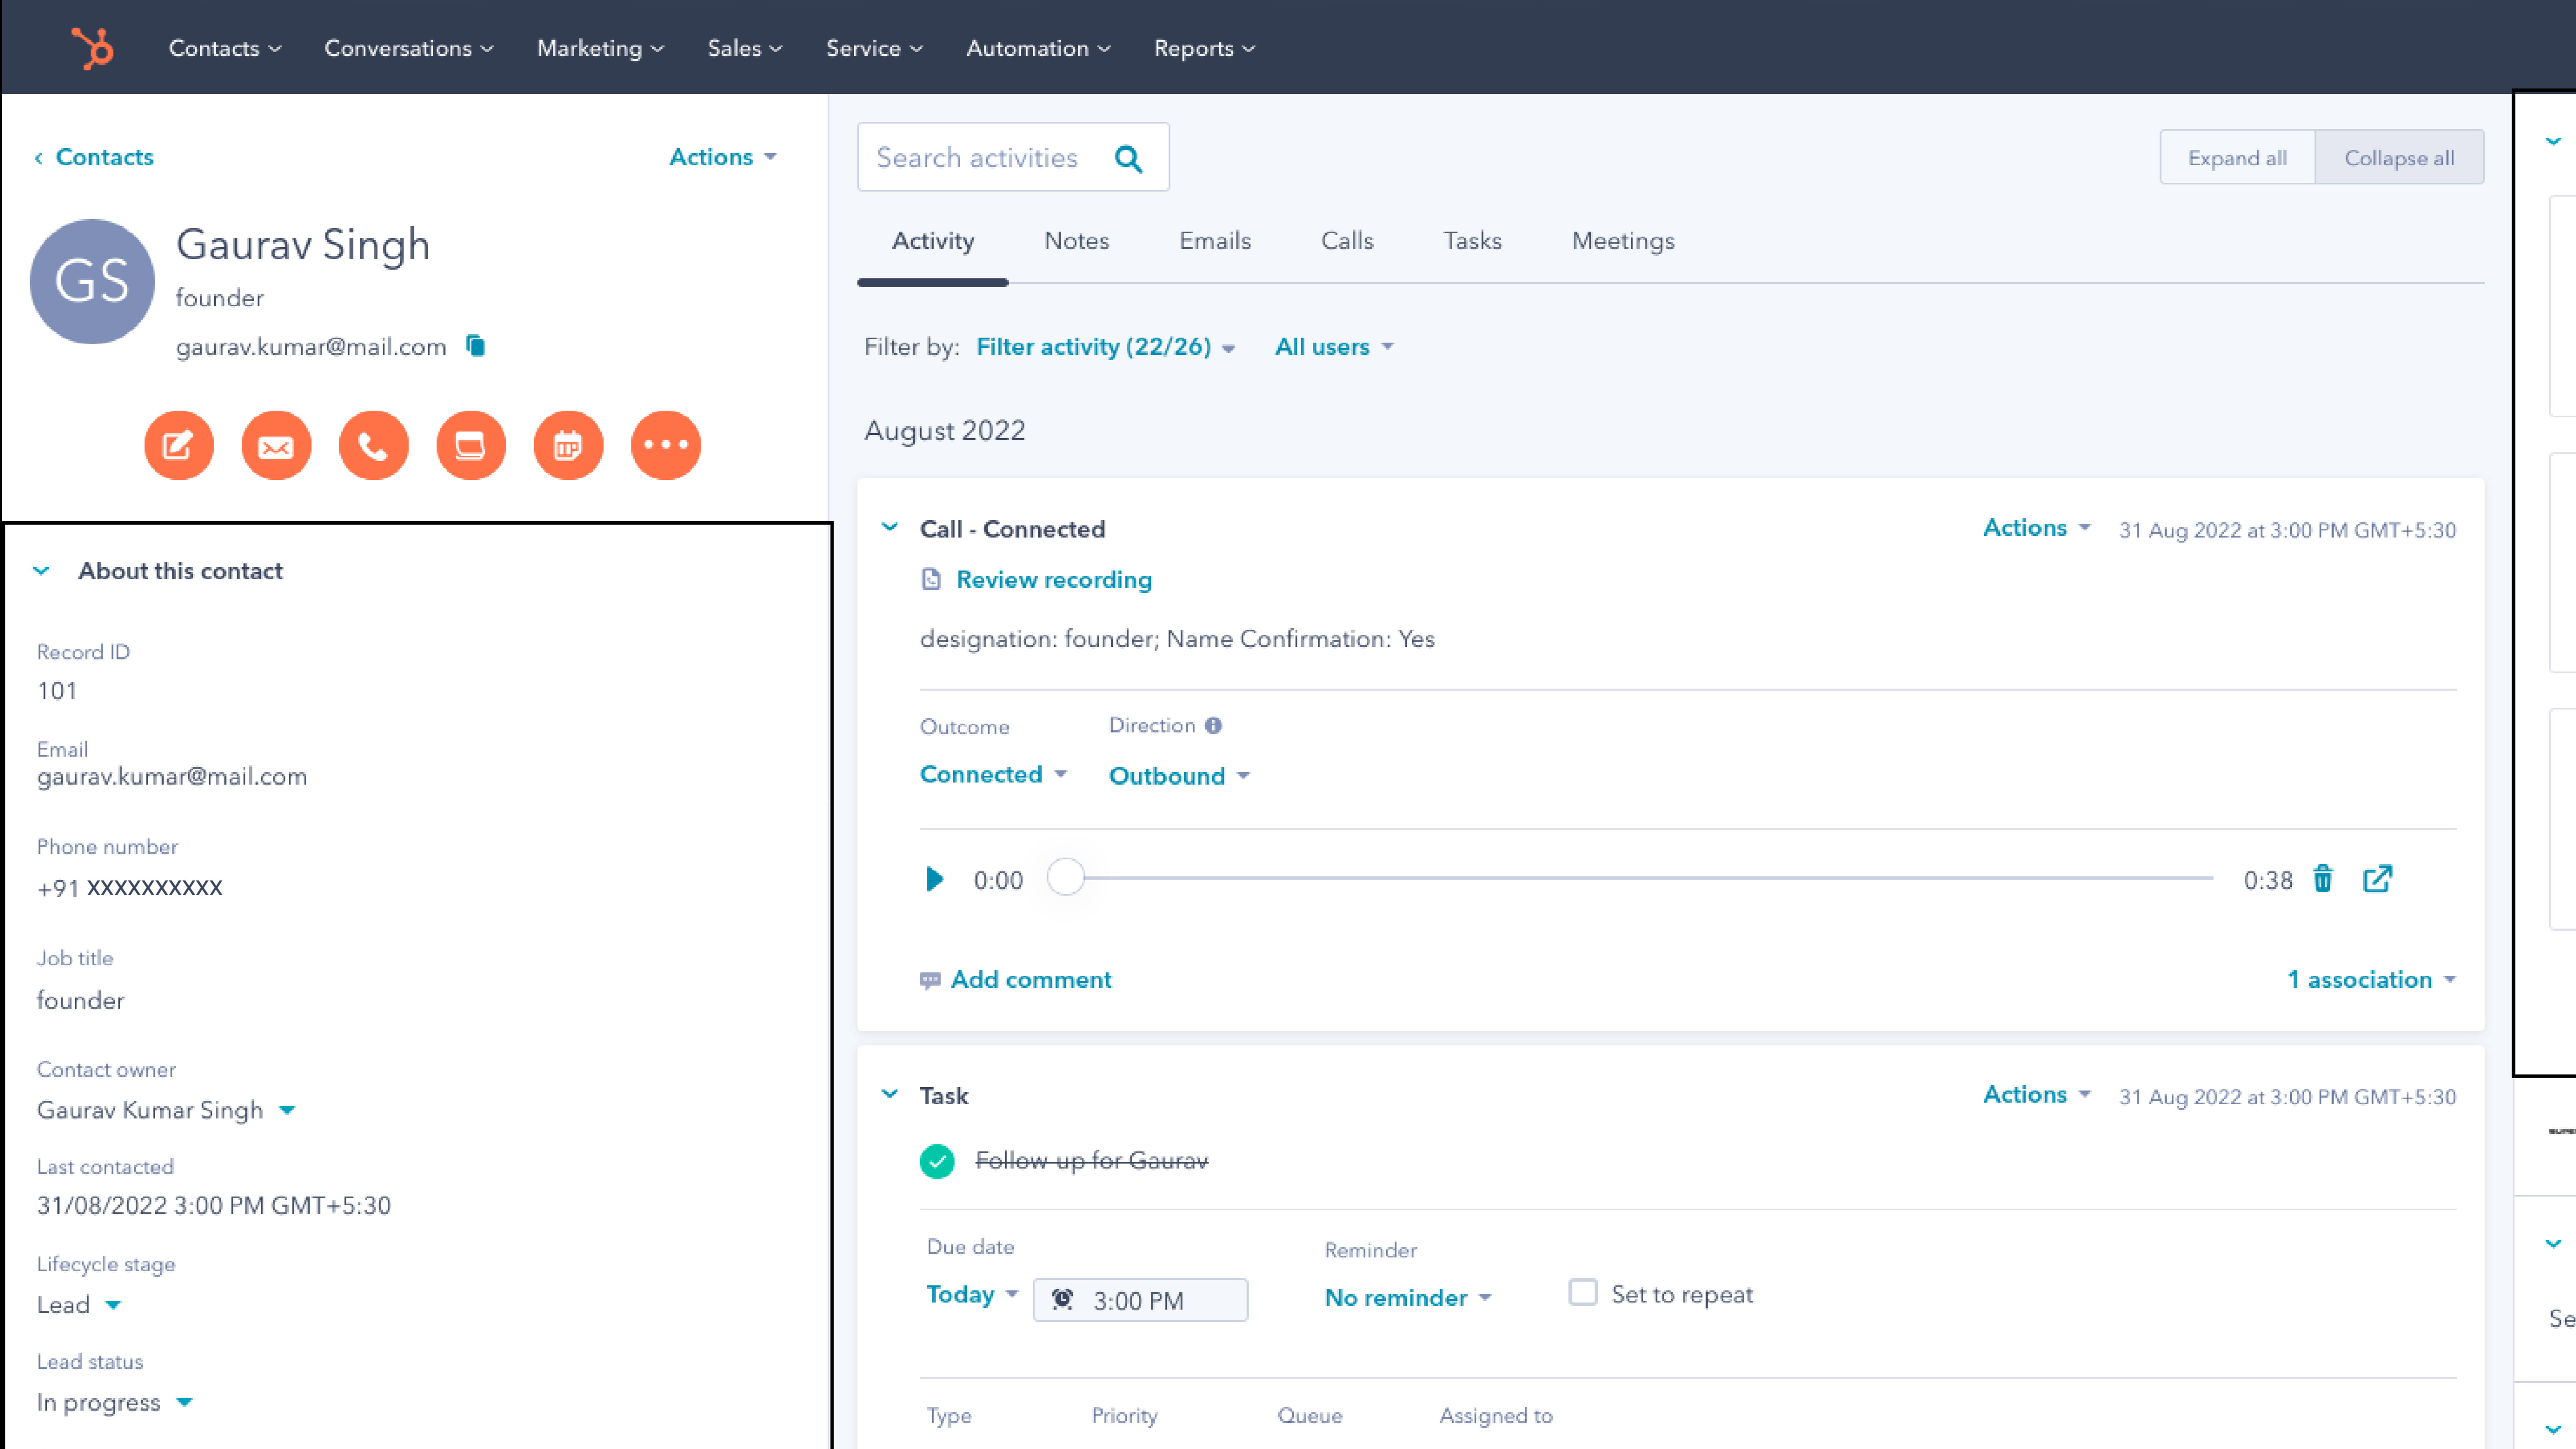Click Expand all button
Viewport: 2576px width, 1449px height.
point(2237,157)
